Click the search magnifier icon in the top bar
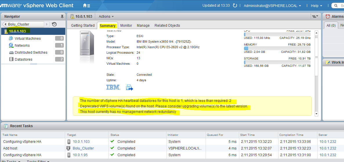 pos(336,6)
